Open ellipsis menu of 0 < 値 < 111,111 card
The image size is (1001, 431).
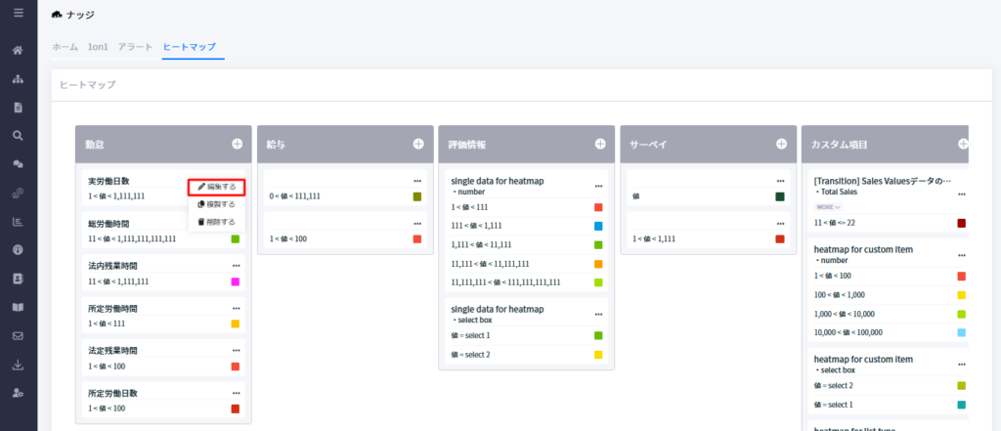click(x=416, y=182)
